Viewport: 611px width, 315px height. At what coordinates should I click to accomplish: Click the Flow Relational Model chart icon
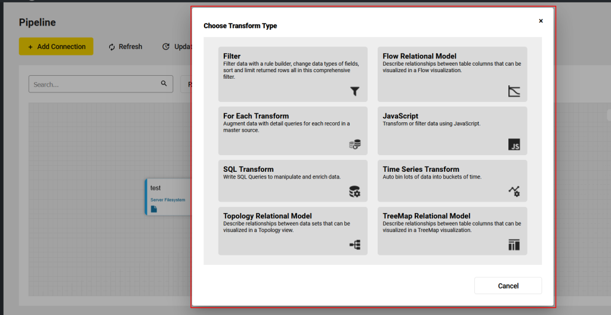tap(514, 91)
